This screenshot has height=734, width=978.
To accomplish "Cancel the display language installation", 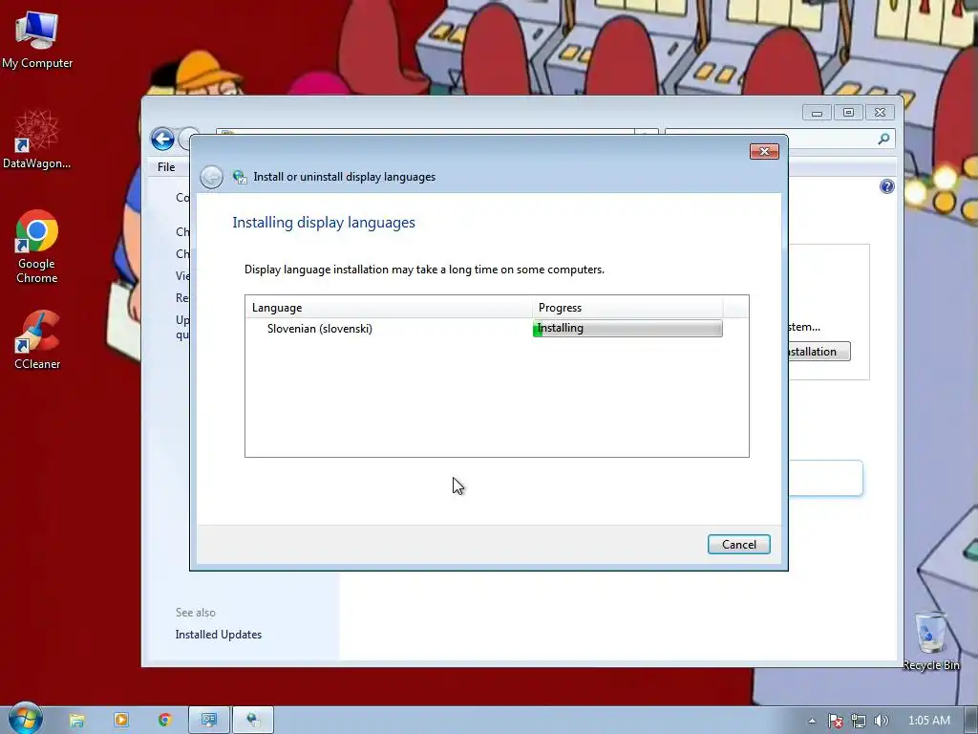I will [739, 544].
